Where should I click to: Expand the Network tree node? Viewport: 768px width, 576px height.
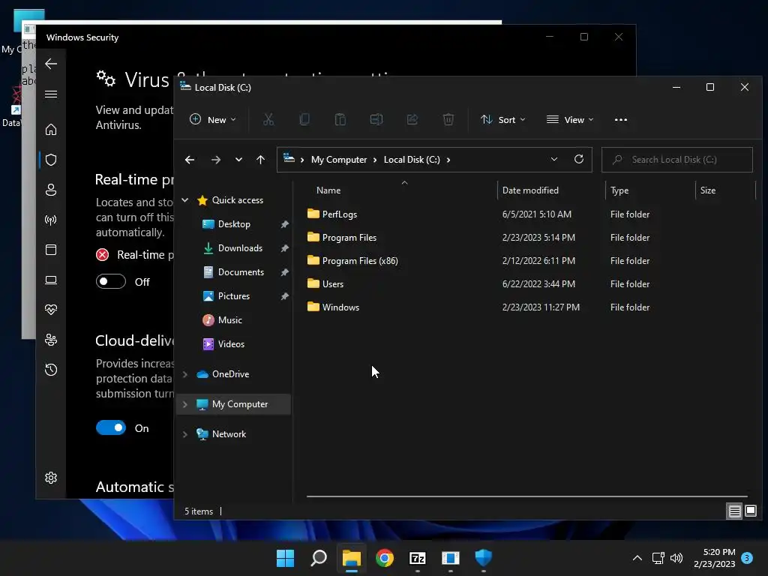pyautogui.click(x=185, y=434)
